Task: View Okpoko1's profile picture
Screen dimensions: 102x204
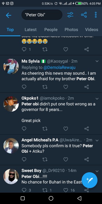Action: 11,104
